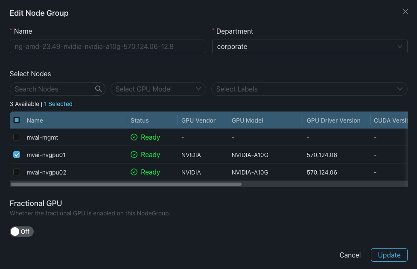This screenshot has height=269, width=417.
Task: Click the horizontal table scrollbar
Action: [x=126, y=184]
